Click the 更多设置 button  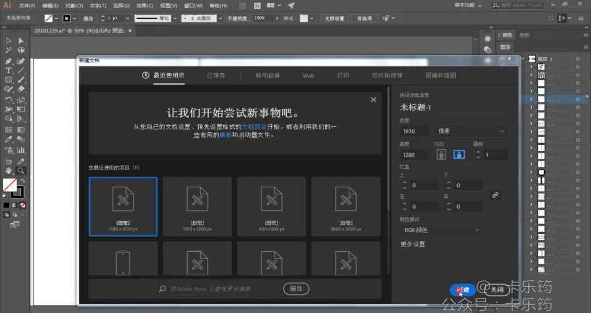pos(413,244)
